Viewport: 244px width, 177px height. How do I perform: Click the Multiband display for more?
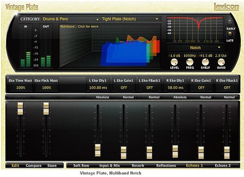[110, 46]
